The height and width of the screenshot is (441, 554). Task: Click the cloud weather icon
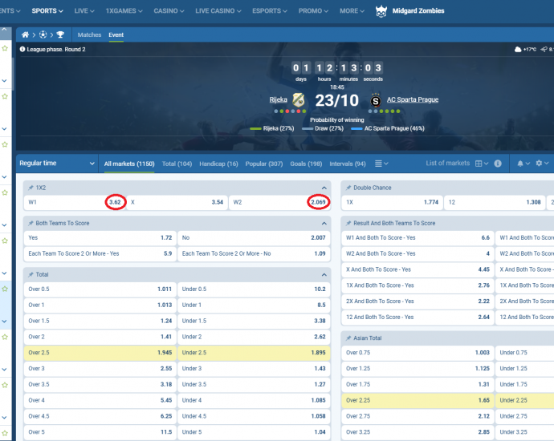tap(518, 50)
